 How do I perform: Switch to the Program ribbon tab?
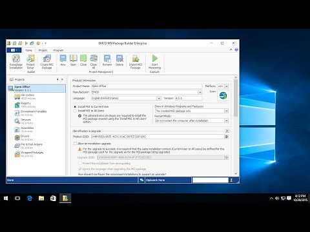click(x=58, y=50)
